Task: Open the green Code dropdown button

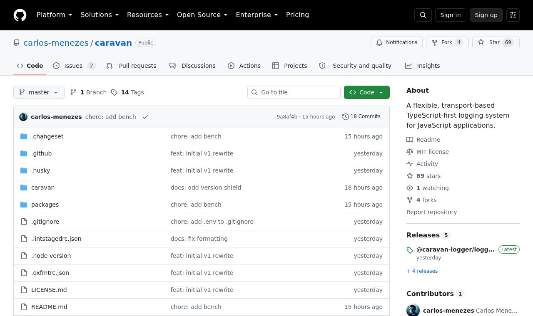Action: (367, 92)
